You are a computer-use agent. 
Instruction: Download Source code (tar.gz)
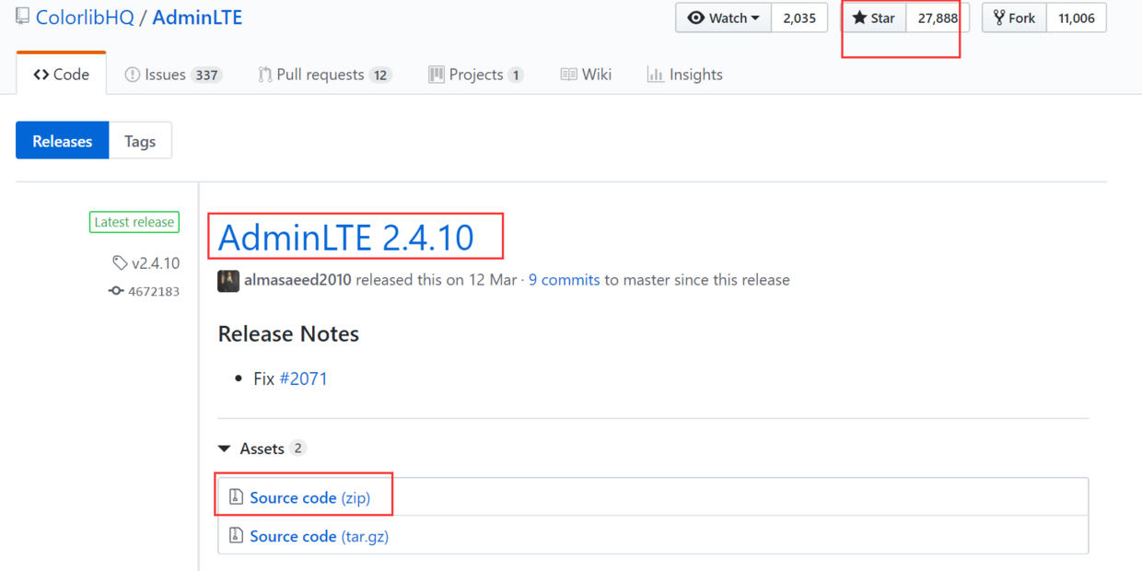(320, 536)
